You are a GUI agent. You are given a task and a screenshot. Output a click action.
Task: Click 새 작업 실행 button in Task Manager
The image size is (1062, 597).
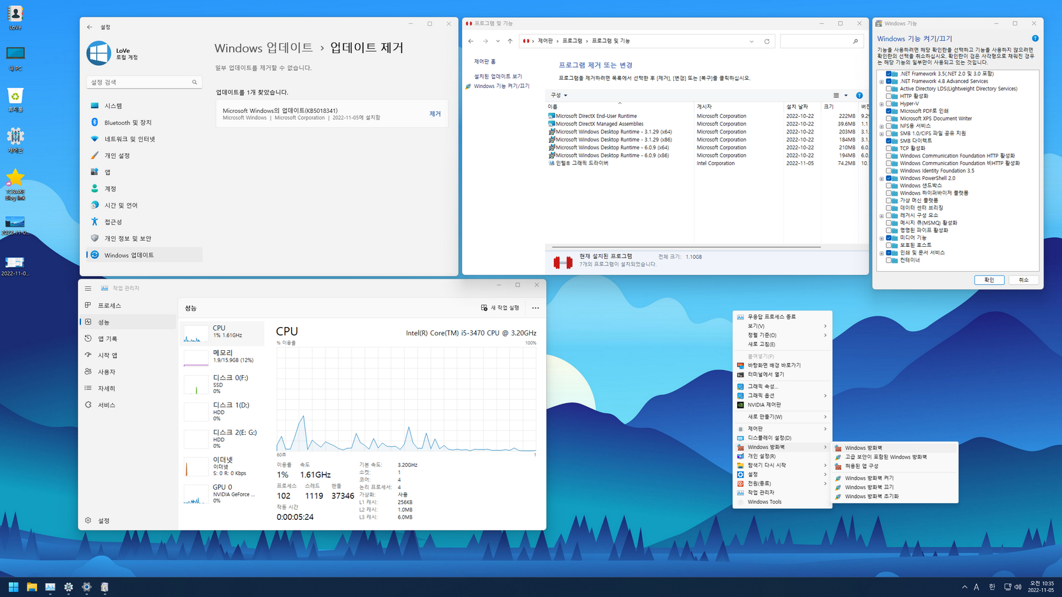[500, 308]
